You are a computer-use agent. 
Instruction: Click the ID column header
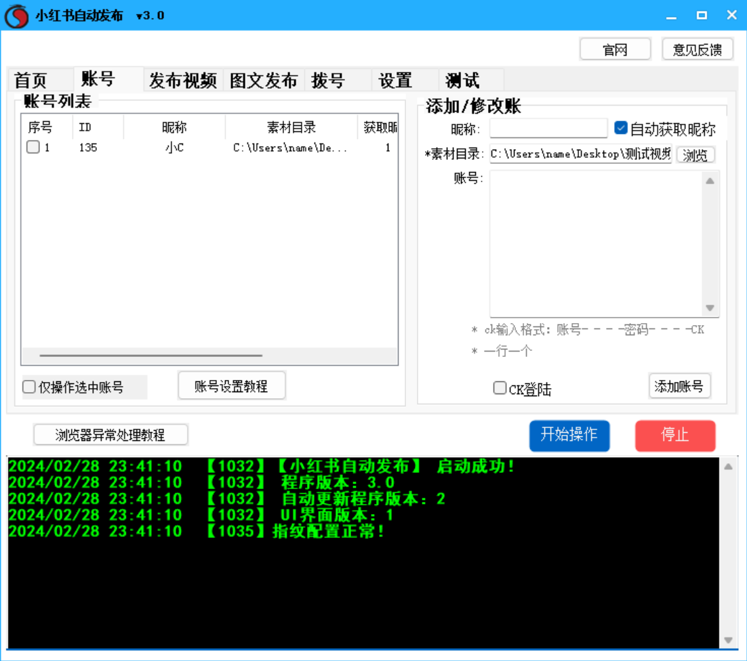point(98,127)
